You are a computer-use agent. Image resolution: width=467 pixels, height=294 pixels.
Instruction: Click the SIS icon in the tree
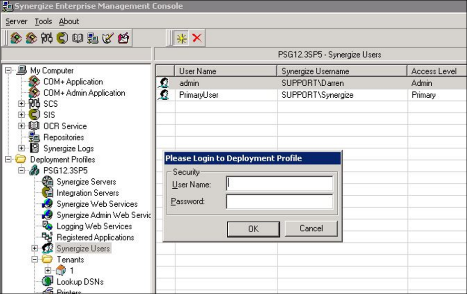(34, 115)
